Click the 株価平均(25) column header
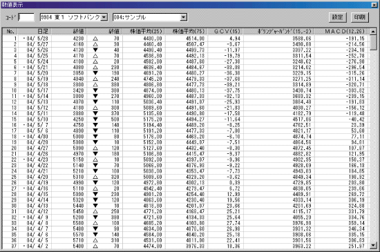Image resolution: width=380 pixels, height=252 pixels. tap(143, 32)
